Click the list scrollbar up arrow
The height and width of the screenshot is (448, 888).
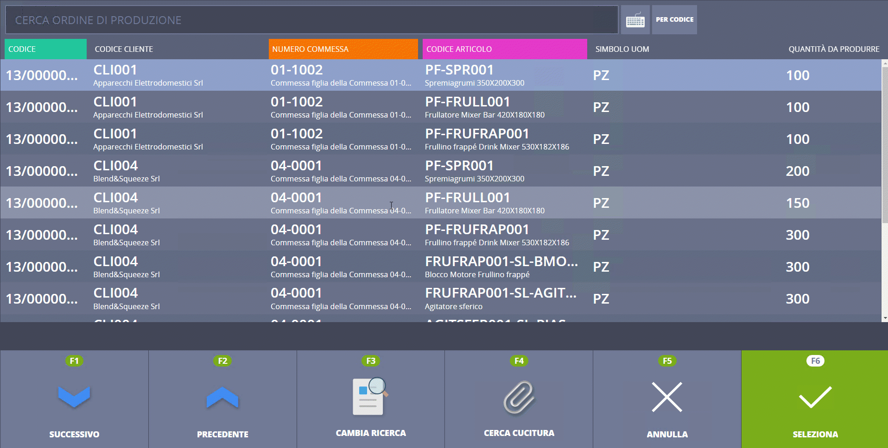click(885, 63)
